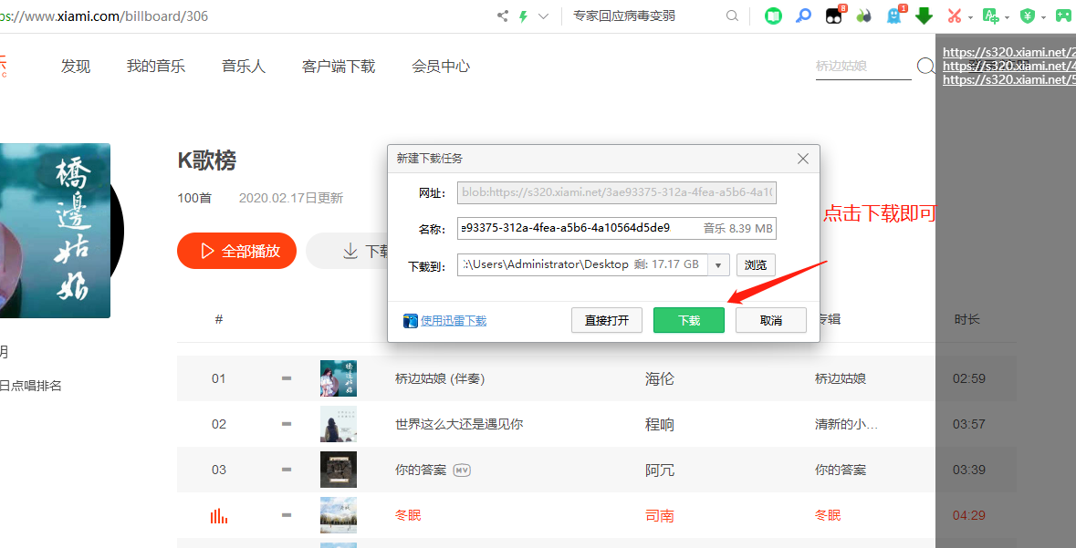
Task: Click song title 你的答案
Action: (x=421, y=470)
